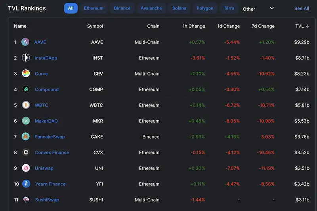The image size is (317, 211).
Task: Open the Uniswap protocol link
Action: (44, 168)
